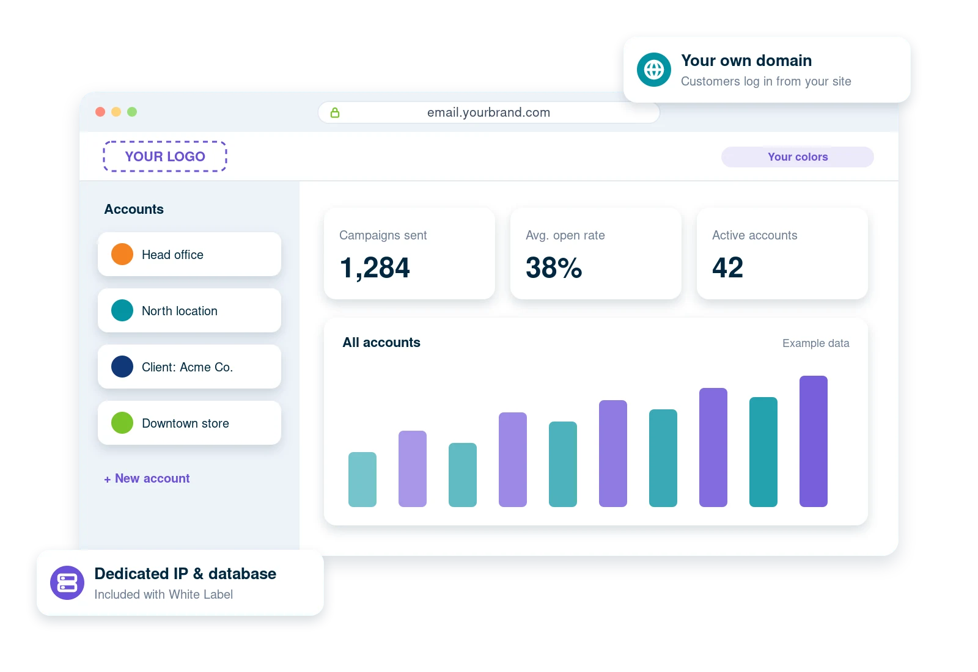Focus the email.yourbrand.com address bar

click(x=489, y=112)
